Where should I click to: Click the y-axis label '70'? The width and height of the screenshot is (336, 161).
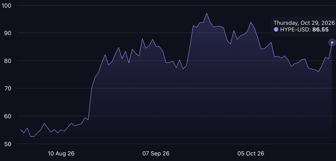coord(8,88)
